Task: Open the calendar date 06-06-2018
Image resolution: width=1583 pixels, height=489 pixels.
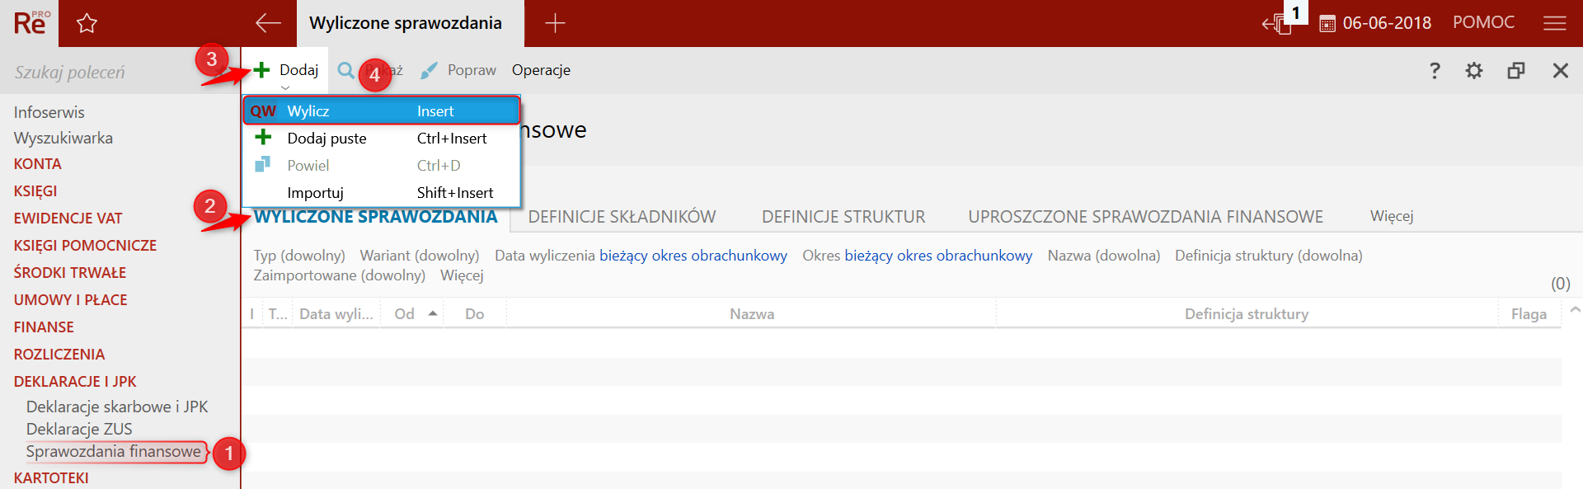Action: (1375, 23)
